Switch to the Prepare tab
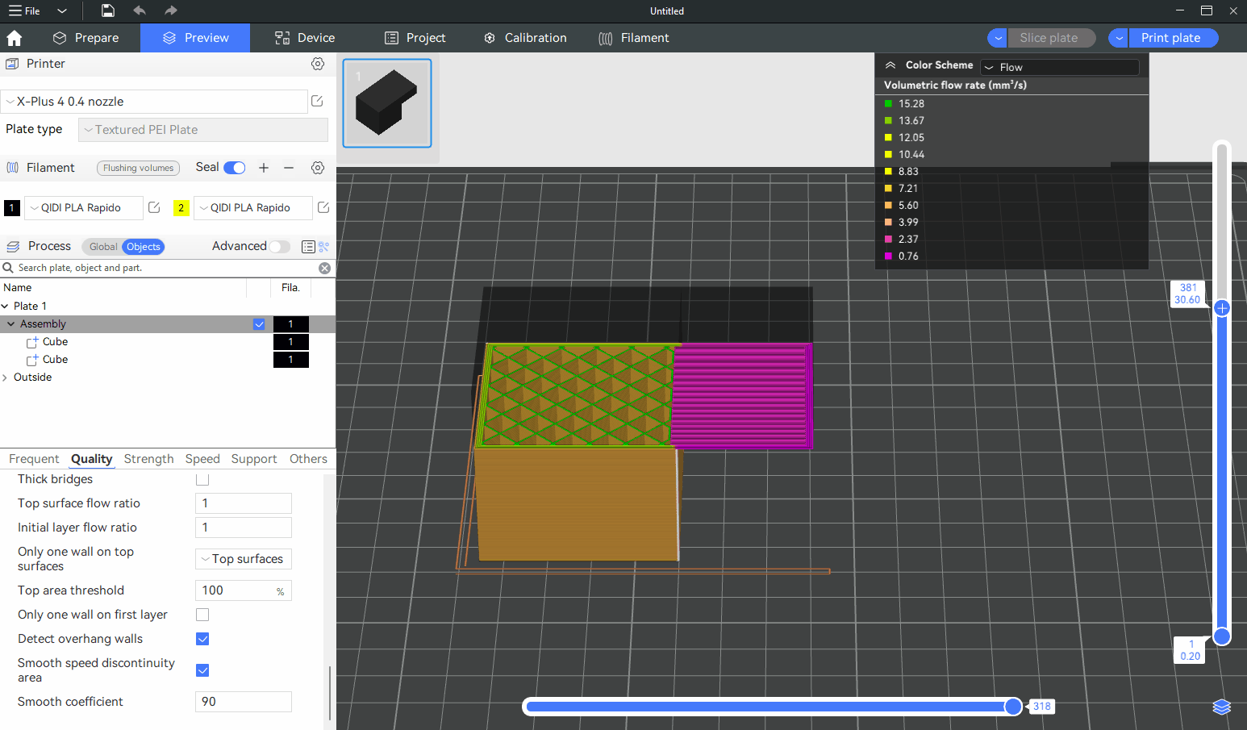Viewport: 1247px width, 730px height. click(86, 38)
